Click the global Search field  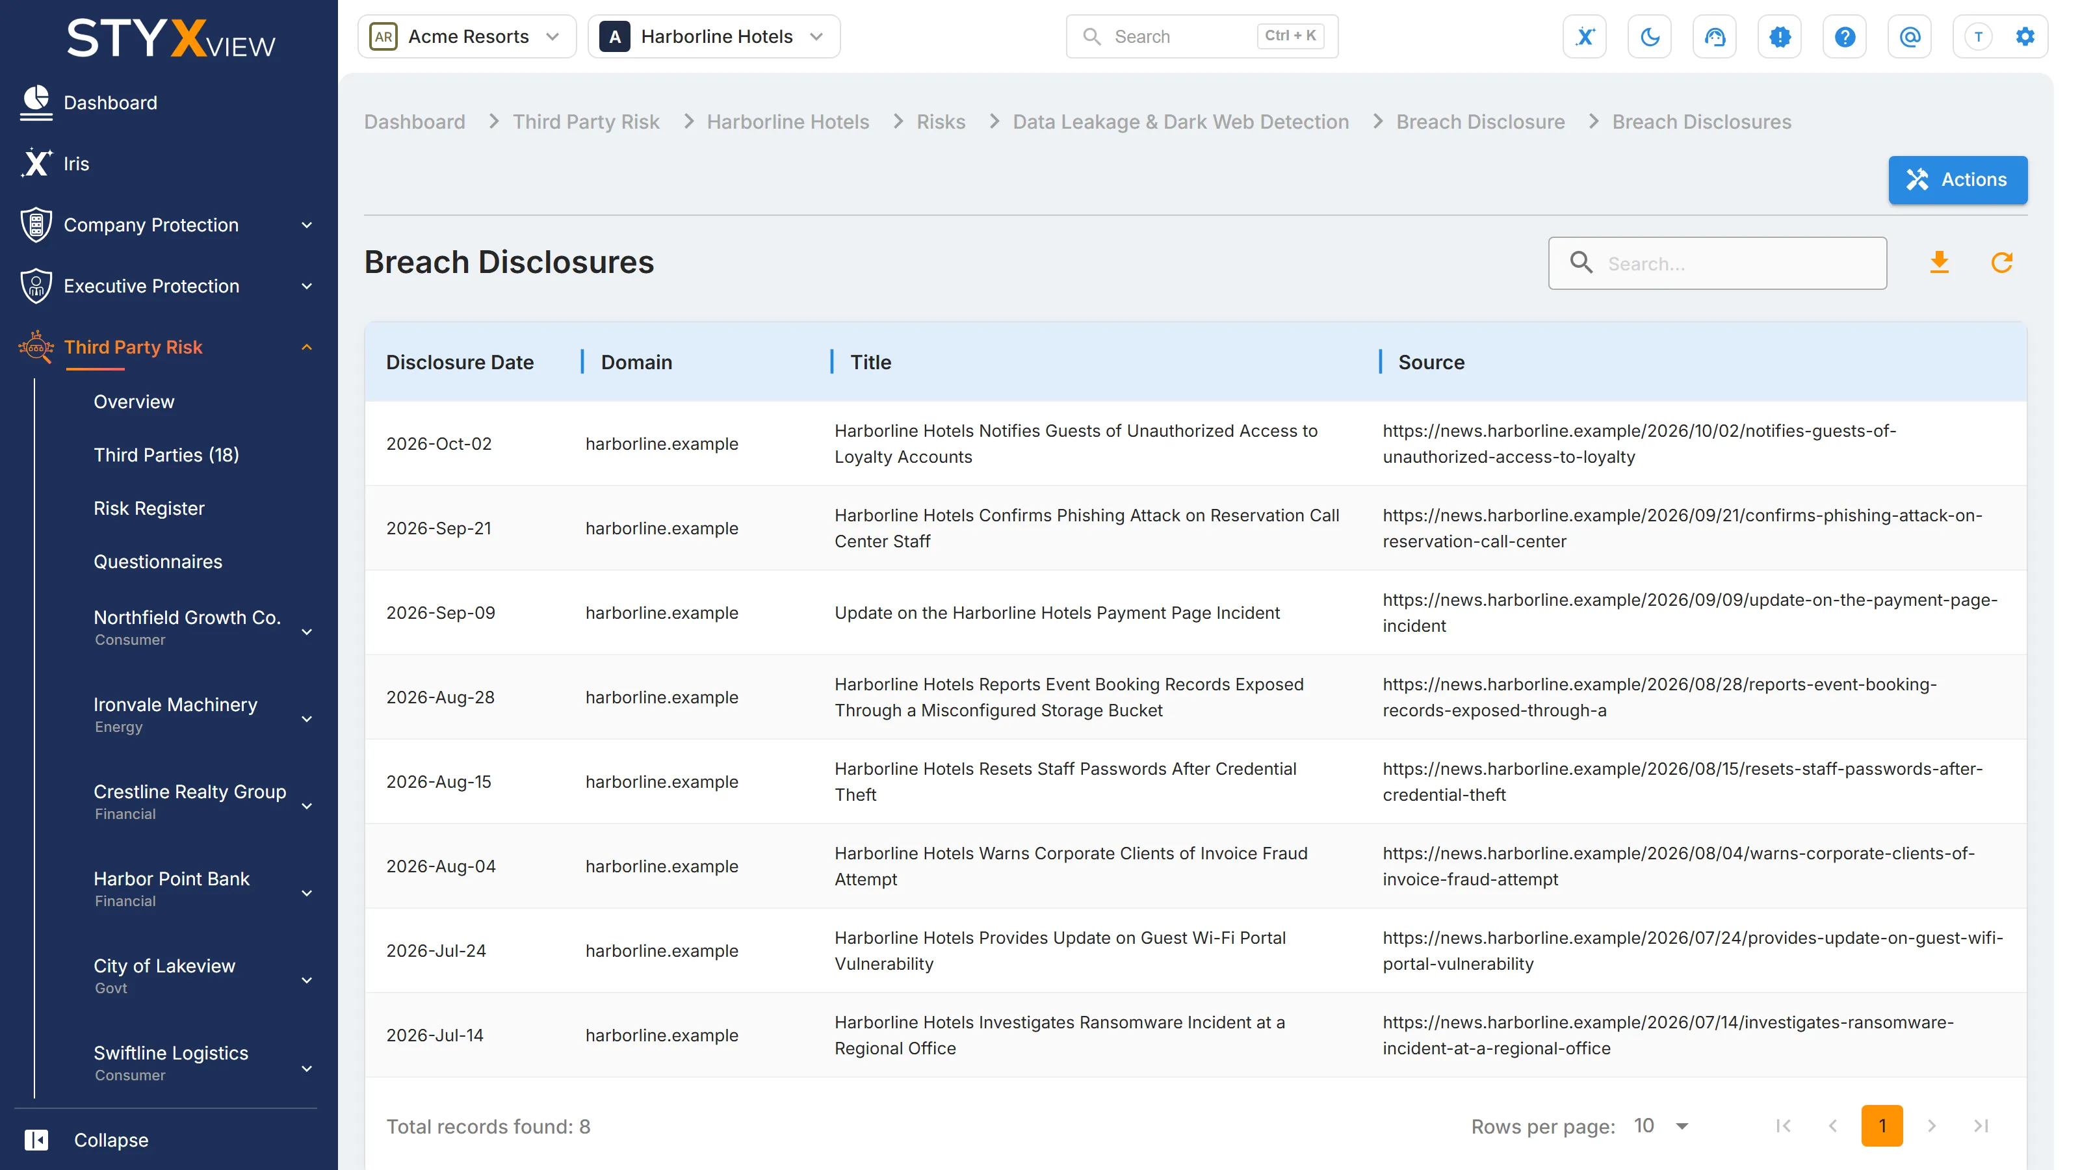pyautogui.click(x=1201, y=36)
